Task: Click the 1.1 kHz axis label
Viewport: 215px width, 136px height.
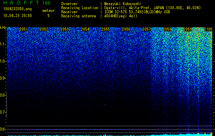Action: pyautogui.click(x=3, y=44)
